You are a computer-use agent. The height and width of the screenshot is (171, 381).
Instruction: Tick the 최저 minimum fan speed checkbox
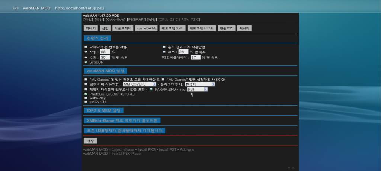164,52
